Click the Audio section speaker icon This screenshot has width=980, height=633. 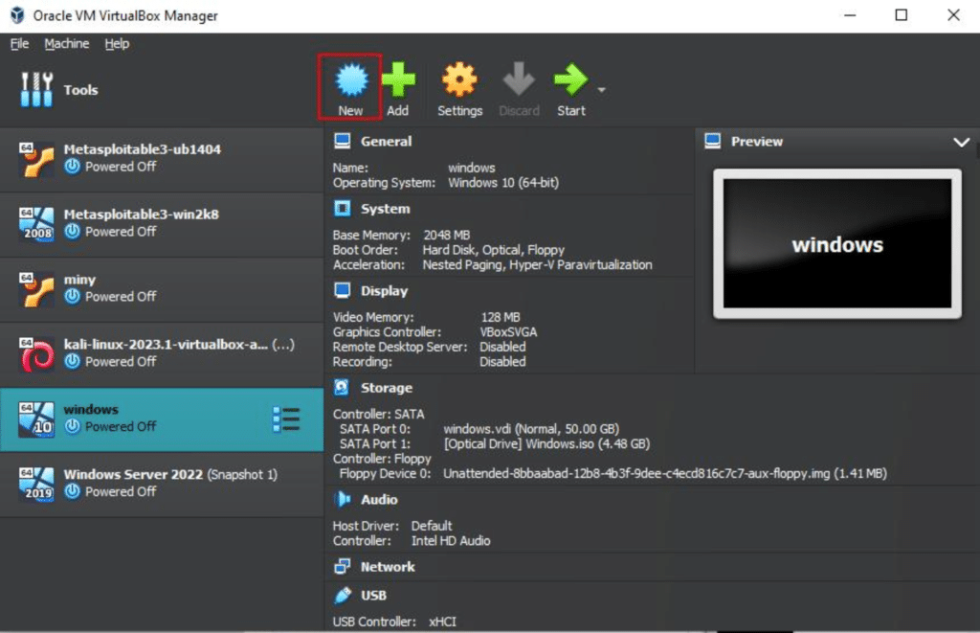click(342, 499)
